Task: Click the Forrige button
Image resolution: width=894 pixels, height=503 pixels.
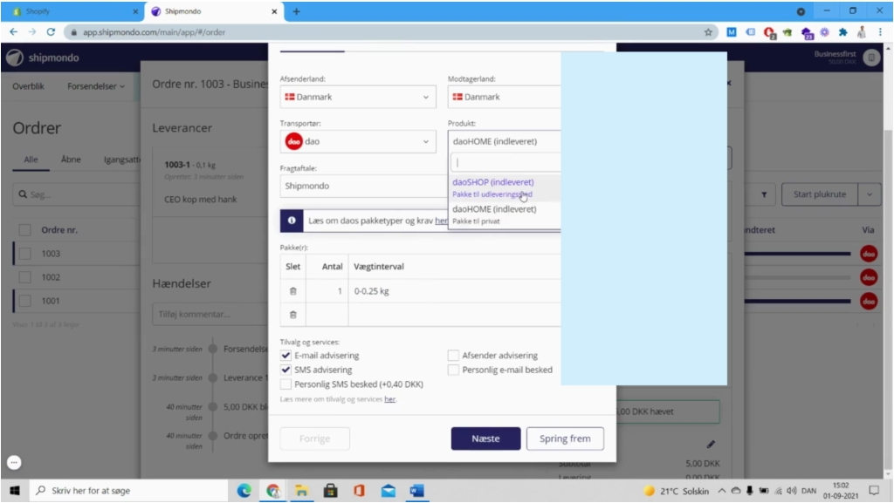Action: click(314, 438)
